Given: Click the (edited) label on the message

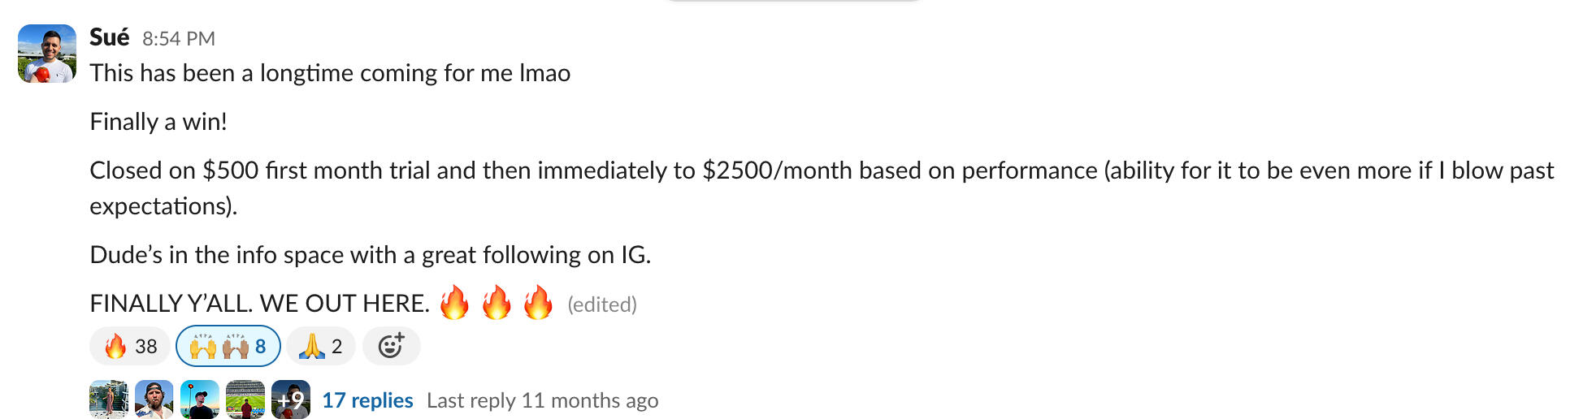Looking at the screenshot, I should tap(602, 305).
